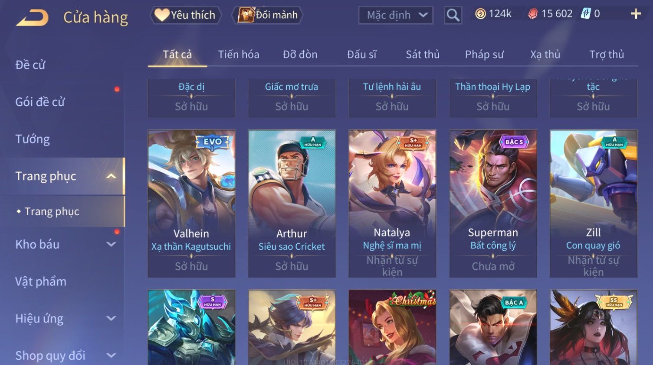Expand the Kho báu sidebar section
The image size is (653, 365).
pyautogui.click(x=111, y=244)
